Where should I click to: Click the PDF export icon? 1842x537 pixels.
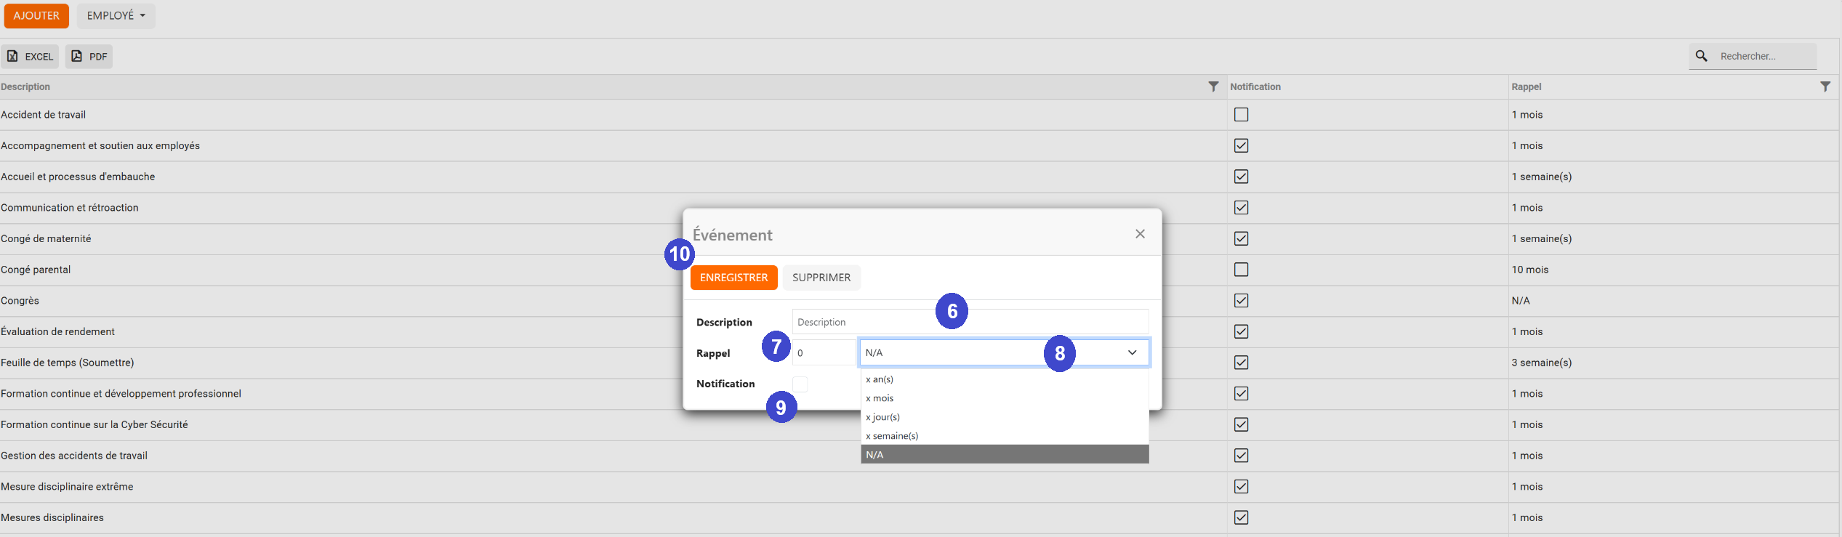[76, 56]
